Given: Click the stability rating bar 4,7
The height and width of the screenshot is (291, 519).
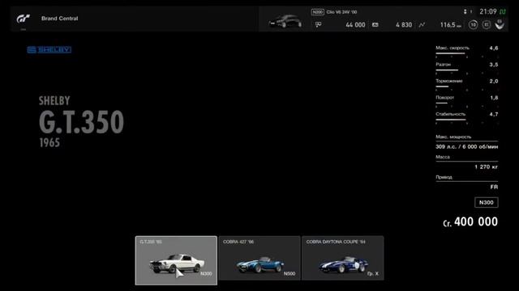Looking at the screenshot, I should (x=467, y=120).
